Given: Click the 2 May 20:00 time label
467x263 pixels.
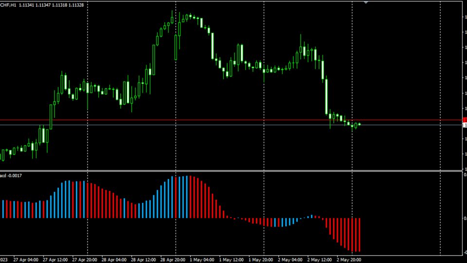Looking at the screenshot, I should pos(349,260).
